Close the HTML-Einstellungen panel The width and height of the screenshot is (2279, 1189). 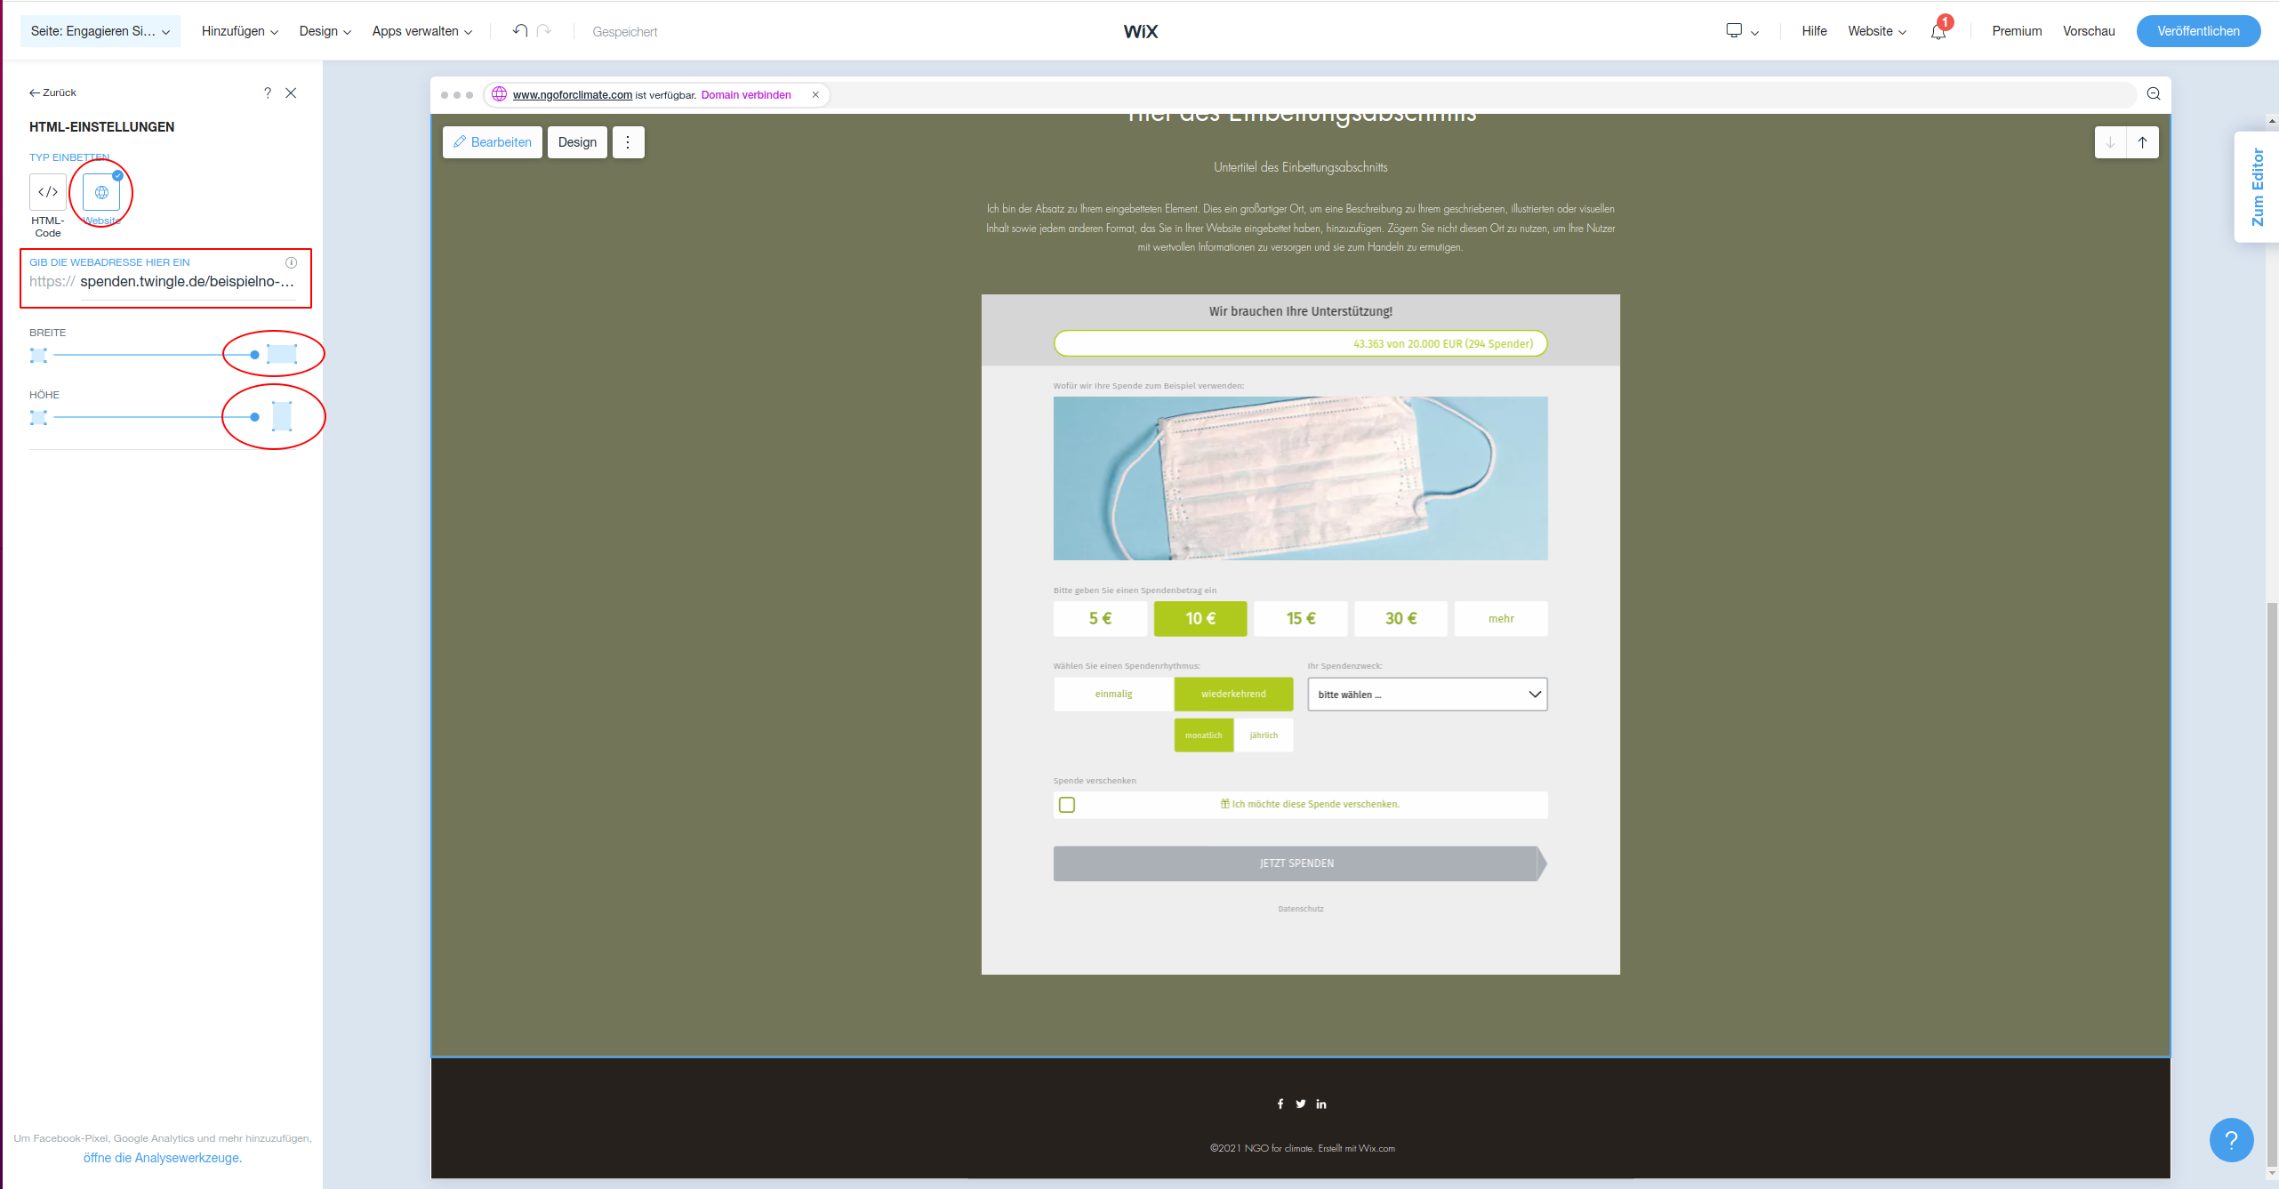pyautogui.click(x=291, y=92)
